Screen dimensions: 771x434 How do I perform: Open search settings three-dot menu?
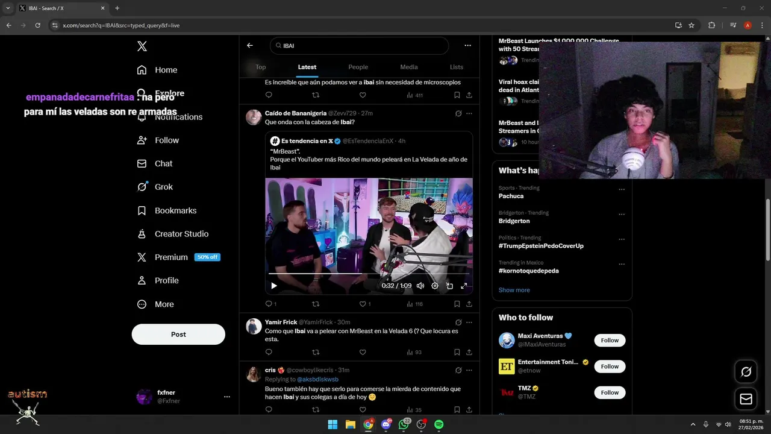(467, 45)
